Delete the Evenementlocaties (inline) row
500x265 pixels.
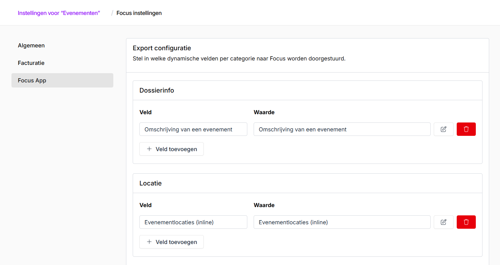(x=466, y=222)
